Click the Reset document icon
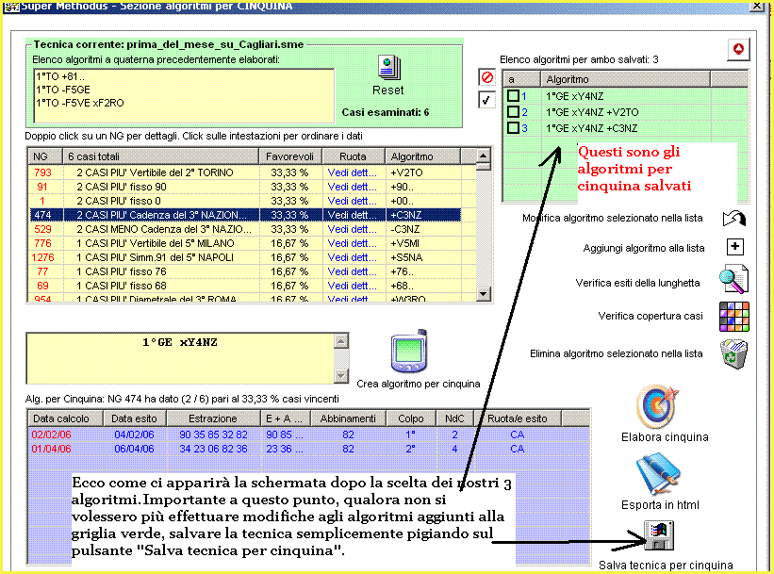This screenshot has height=574, width=774. (389, 68)
